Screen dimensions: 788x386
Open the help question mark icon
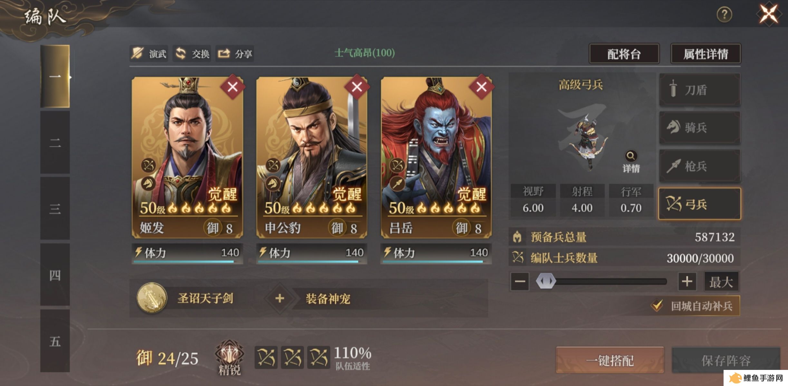click(724, 15)
